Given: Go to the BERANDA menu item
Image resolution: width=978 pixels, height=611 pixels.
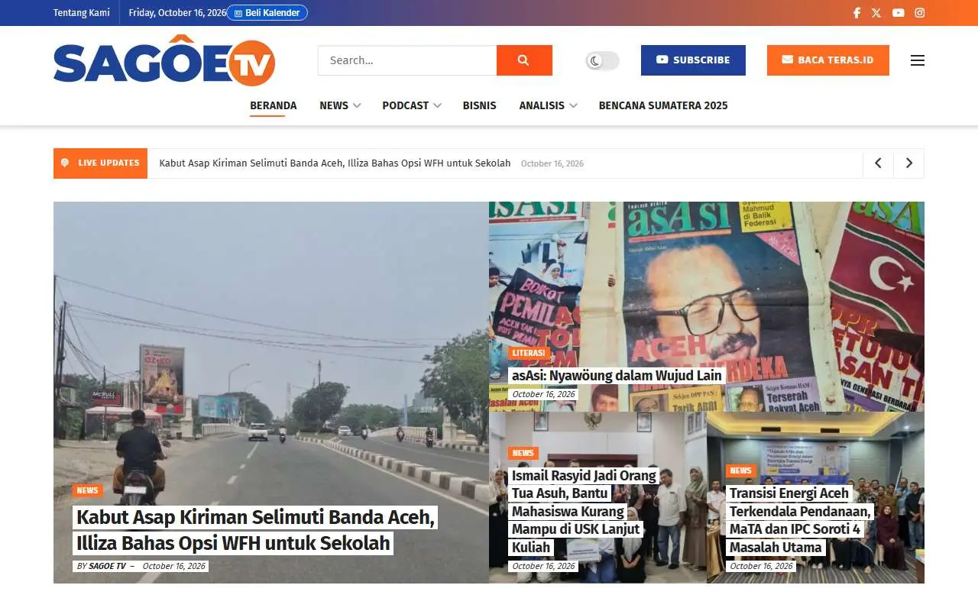Looking at the screenshot, I should (274, 105).
